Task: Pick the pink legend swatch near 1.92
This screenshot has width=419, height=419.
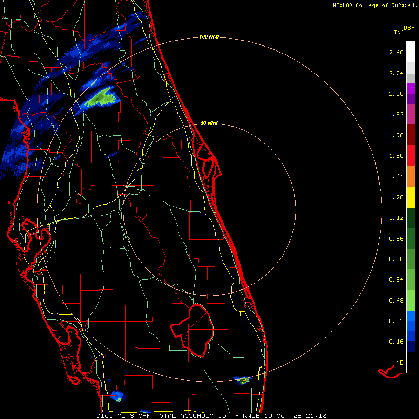Action: (x=411, y=114)
